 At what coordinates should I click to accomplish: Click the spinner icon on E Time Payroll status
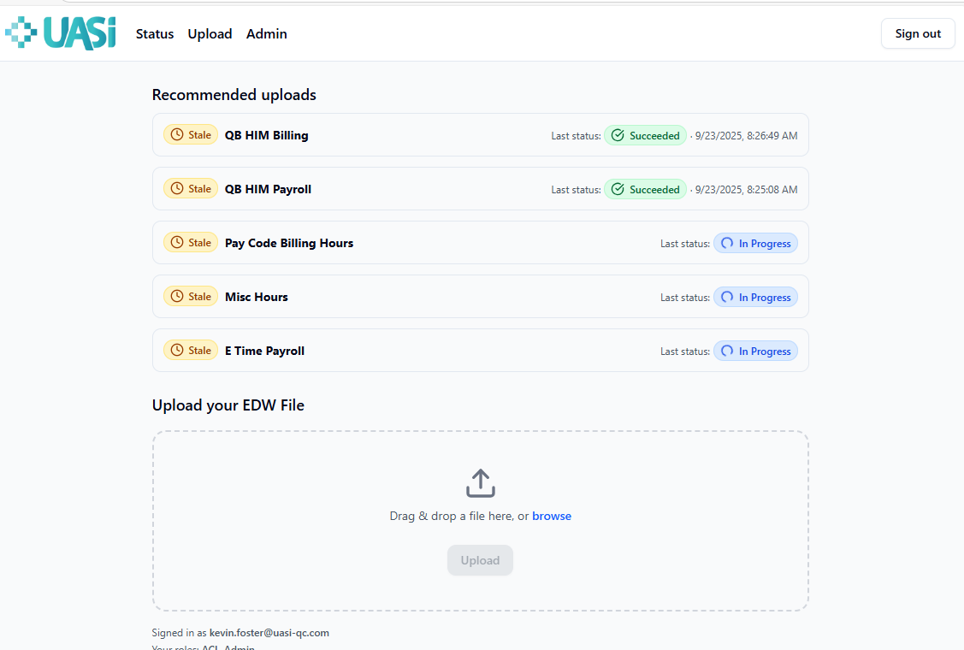click(x=727, y=351)
